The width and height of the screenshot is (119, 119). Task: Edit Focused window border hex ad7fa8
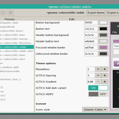point(91,48)
